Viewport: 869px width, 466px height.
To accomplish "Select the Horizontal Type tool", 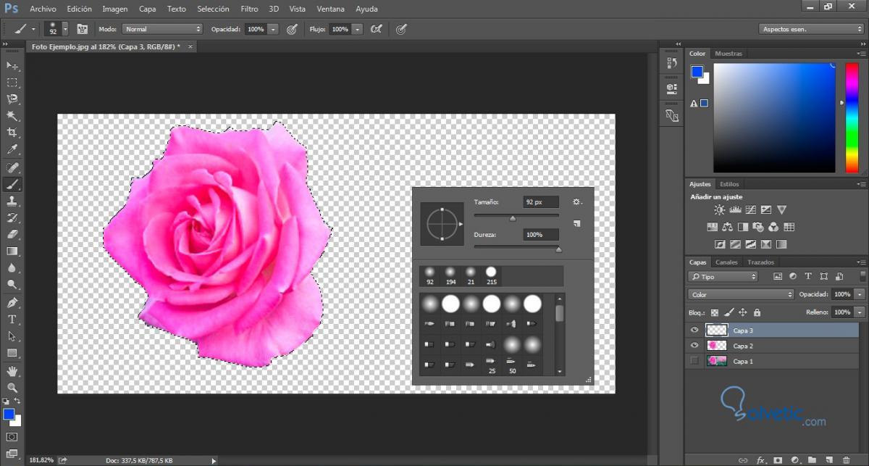I will click(12, 319).
